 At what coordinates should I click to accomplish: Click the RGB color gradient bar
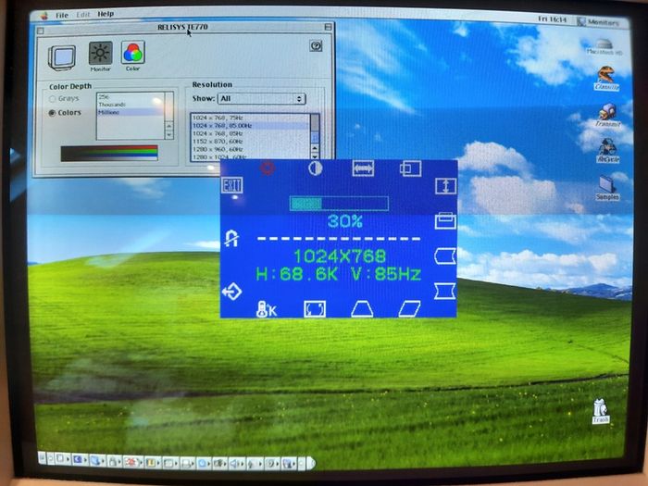coord(109,154)
